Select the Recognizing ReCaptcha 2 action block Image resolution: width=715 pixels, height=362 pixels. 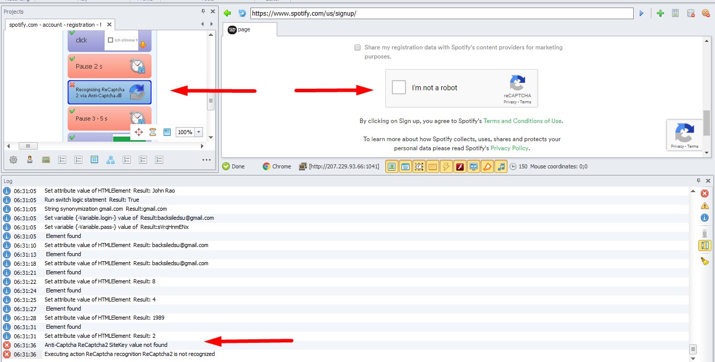110,92
